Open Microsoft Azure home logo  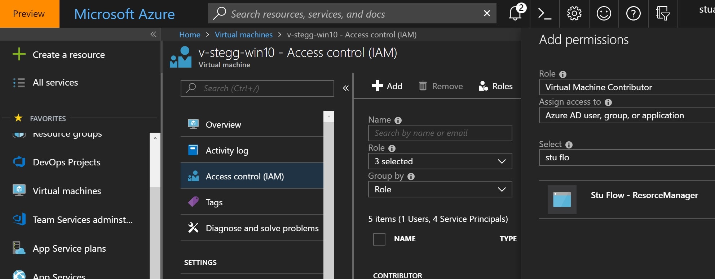tap(124, 14)
